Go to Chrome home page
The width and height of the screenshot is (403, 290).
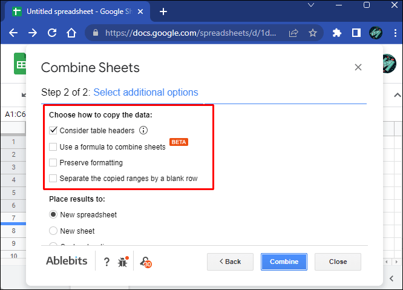coord(71,33)
